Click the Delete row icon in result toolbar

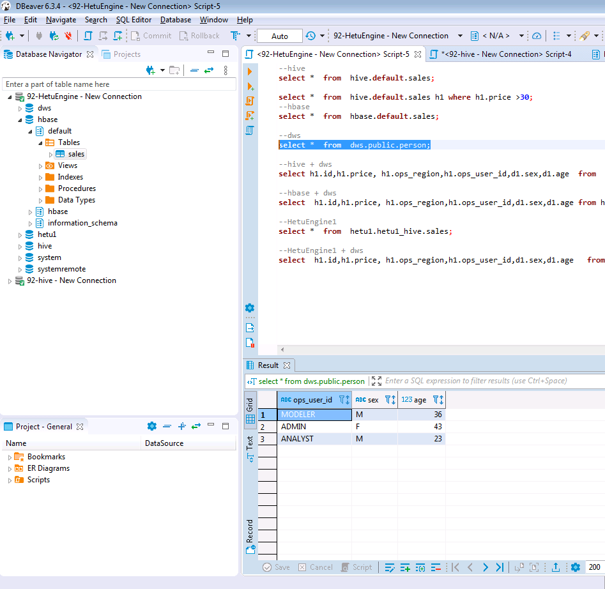coord(436,567)
